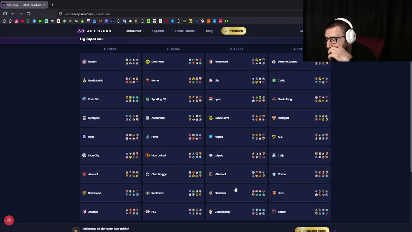The image size is (412, 232).
Task: Click the Man United badge
Action: point(148,155)
